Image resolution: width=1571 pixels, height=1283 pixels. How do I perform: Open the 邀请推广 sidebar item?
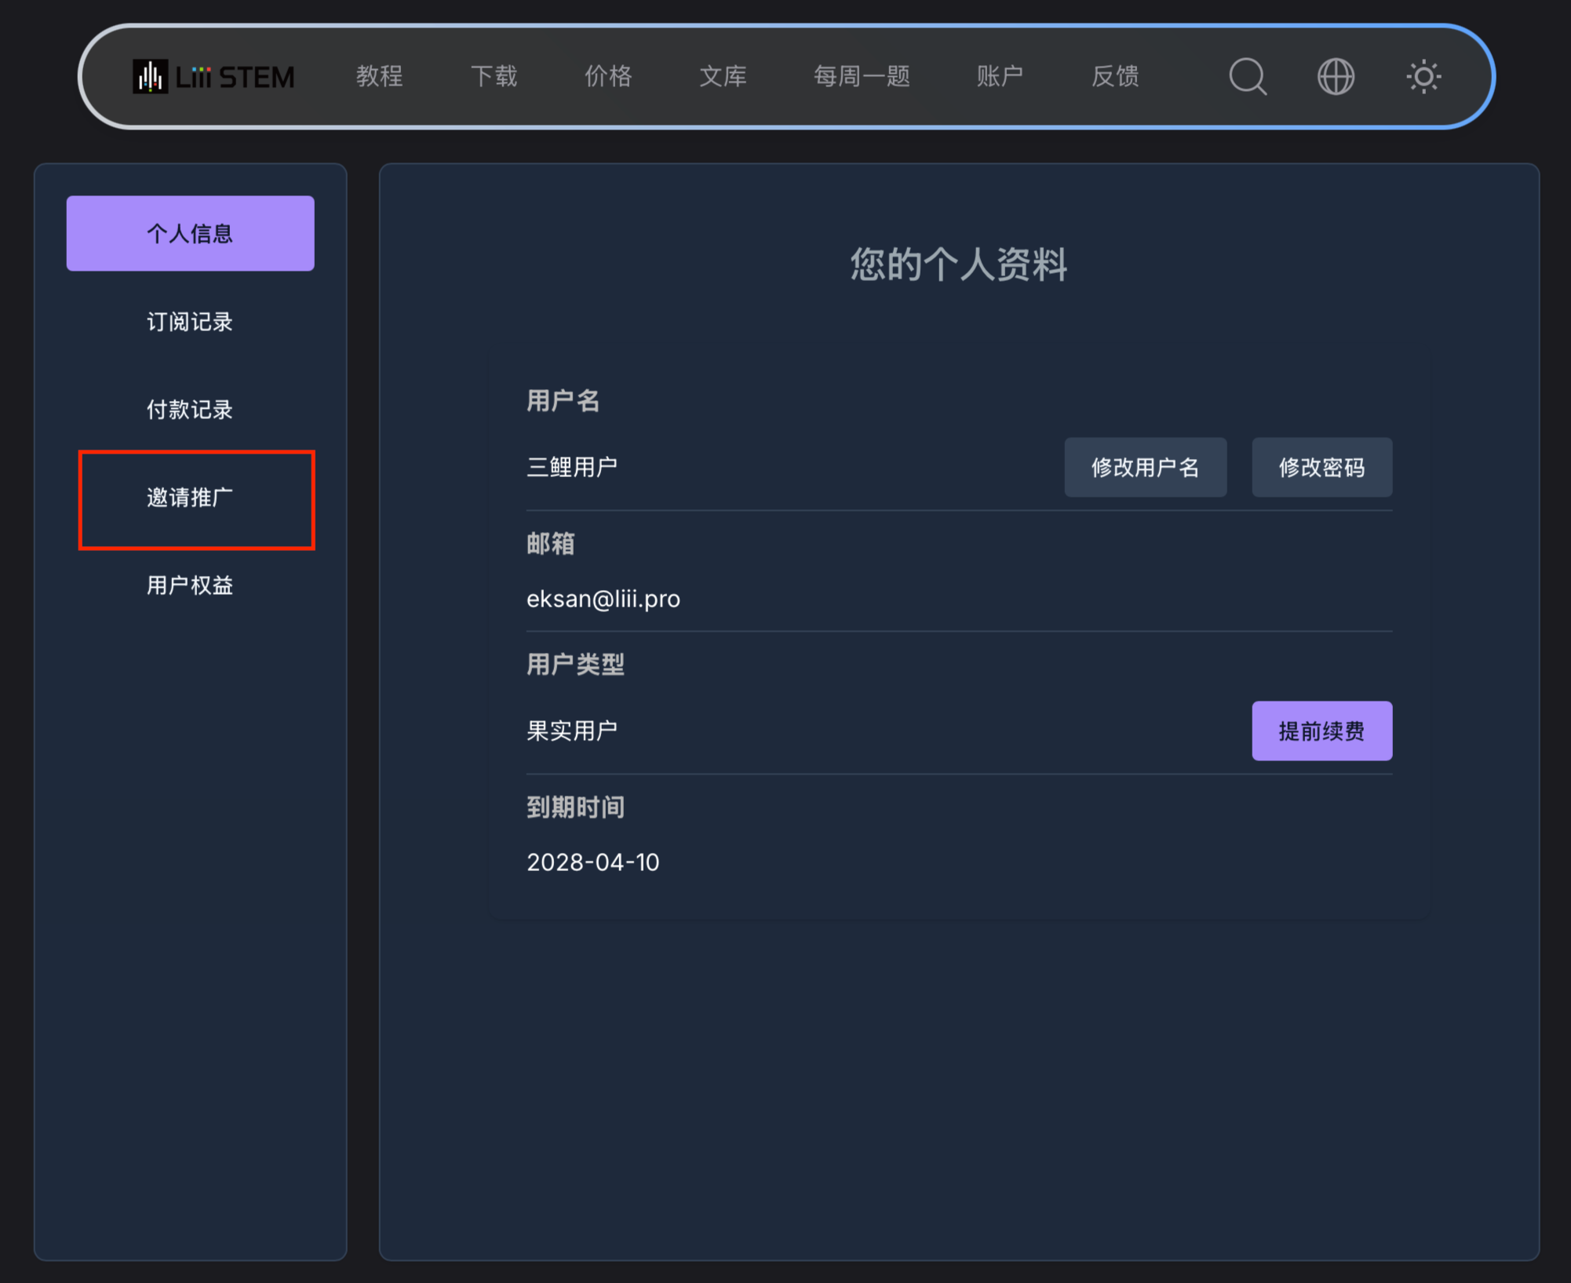pyautogui.click(x=190, y=498)
